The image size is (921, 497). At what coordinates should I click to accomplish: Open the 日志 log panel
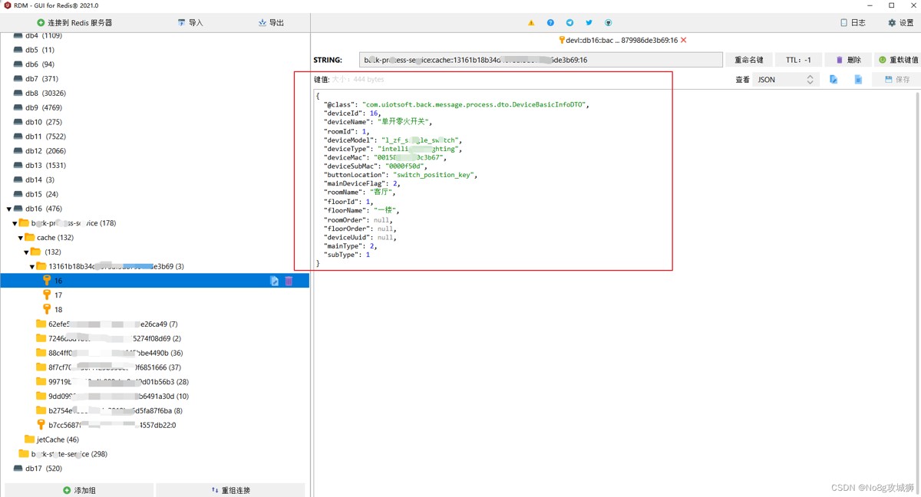coord(853,23)
